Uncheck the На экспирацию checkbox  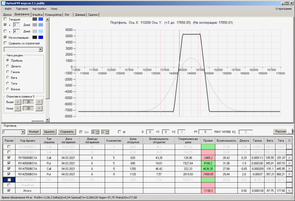click(x=5, y=37)
